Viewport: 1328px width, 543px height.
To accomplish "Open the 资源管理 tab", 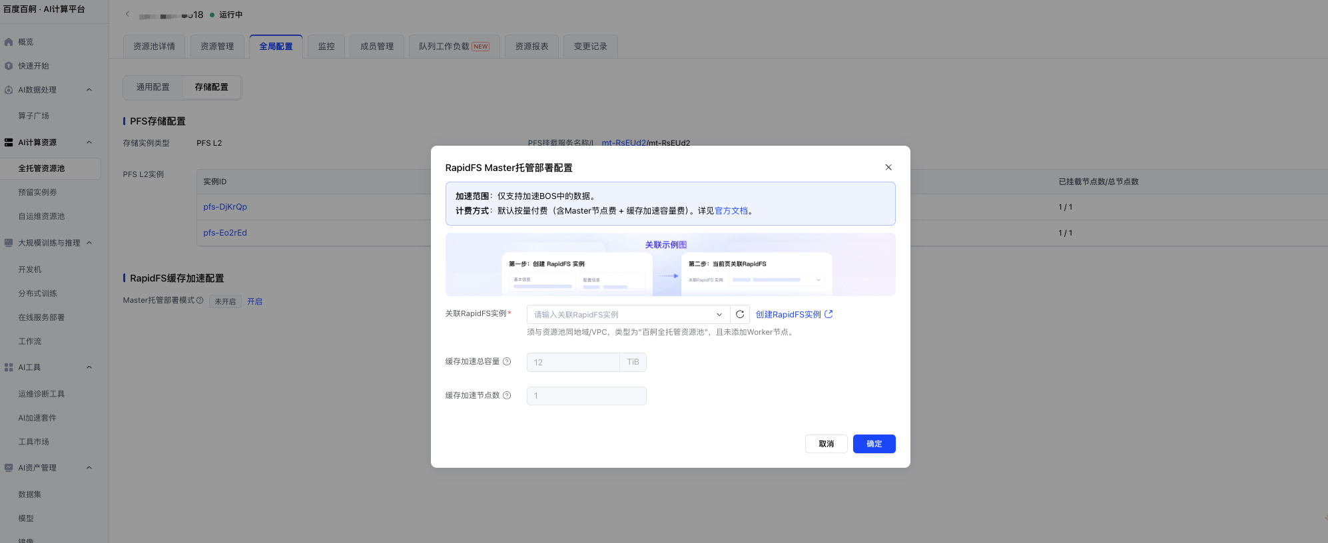I will tap(217, 47).
